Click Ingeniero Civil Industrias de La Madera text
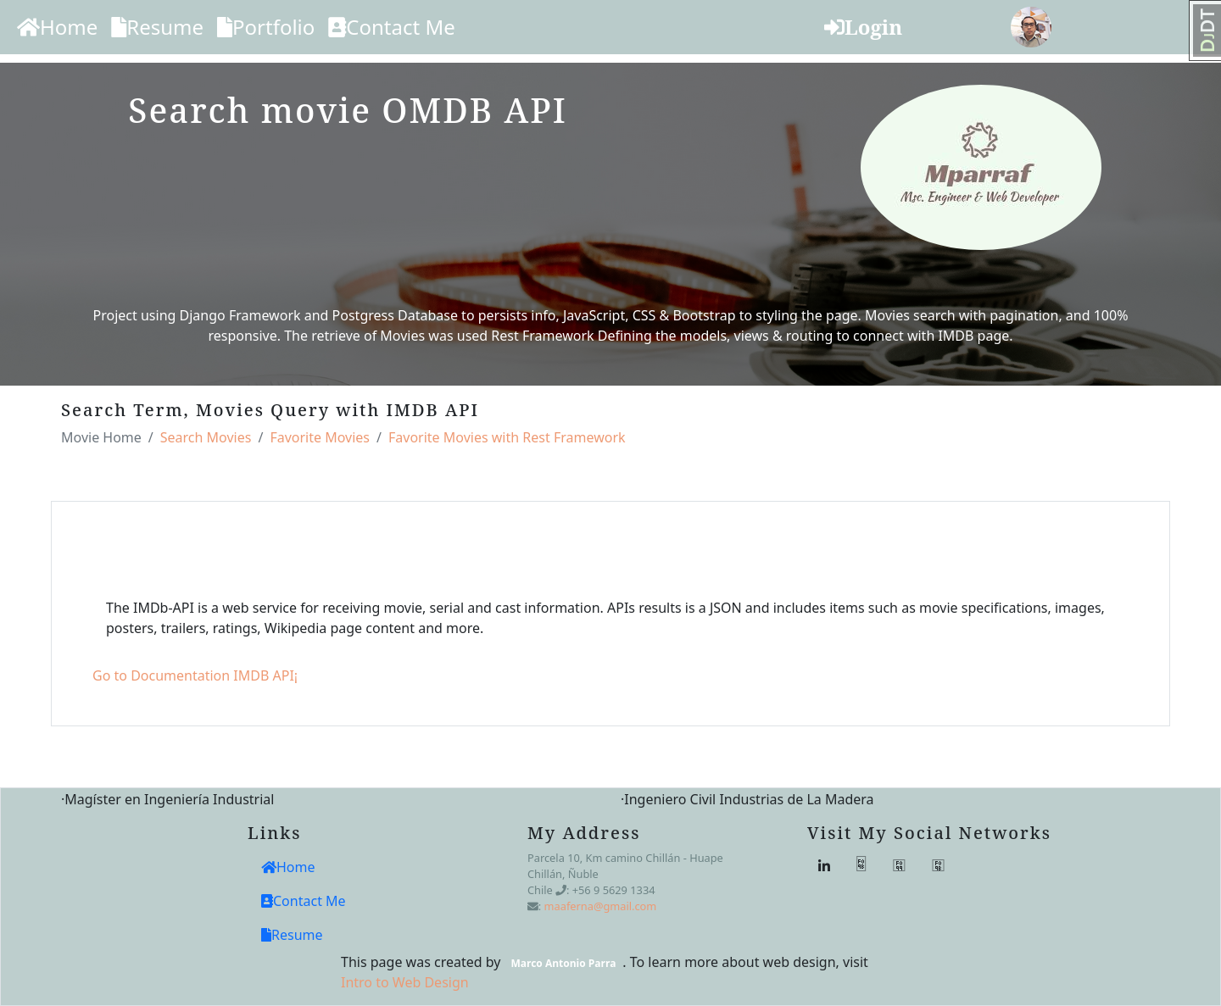1221x1006 pixels. click(x=747, y=799)
